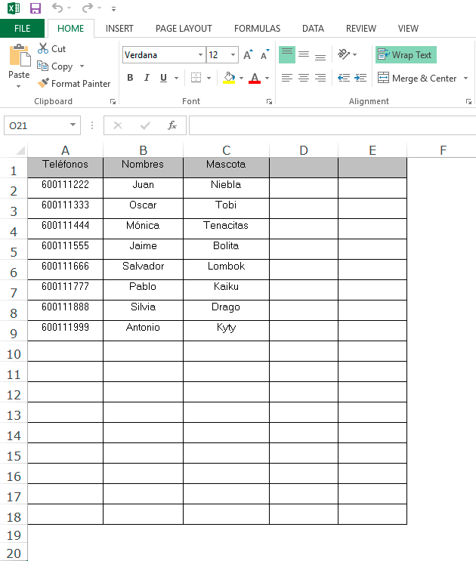Open the FILE backstage menu
This screenshot has width=476, height=561.
tap(23, 29)
